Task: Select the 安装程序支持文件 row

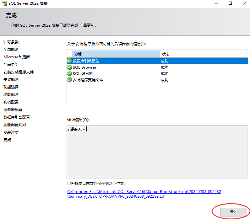Action: [x=157, y=80]
